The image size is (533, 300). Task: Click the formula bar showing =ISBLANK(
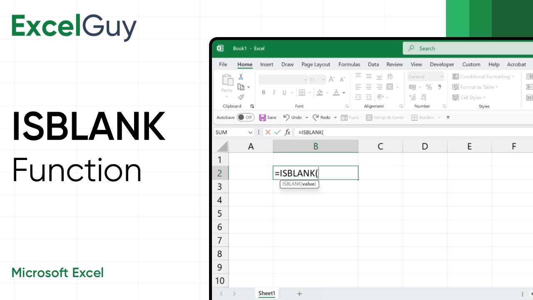413,132
